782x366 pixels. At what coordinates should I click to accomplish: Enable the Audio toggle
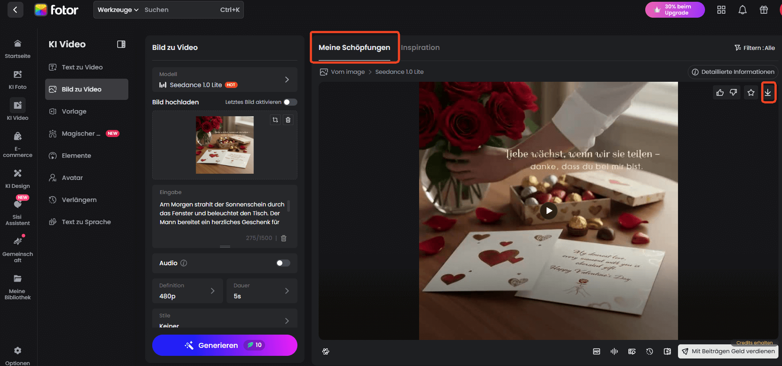[x=283, y=263]
